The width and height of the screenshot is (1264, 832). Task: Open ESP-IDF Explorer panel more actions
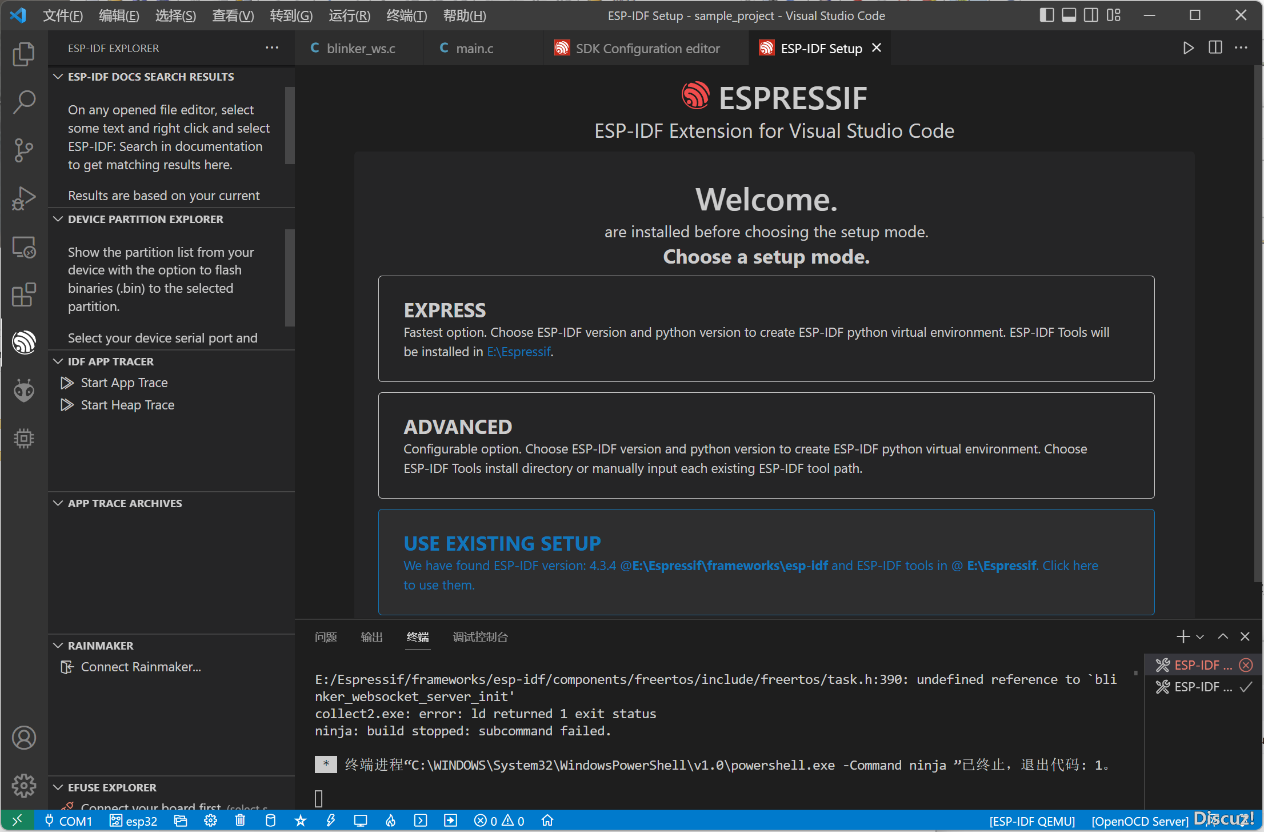tap(272, 48)
